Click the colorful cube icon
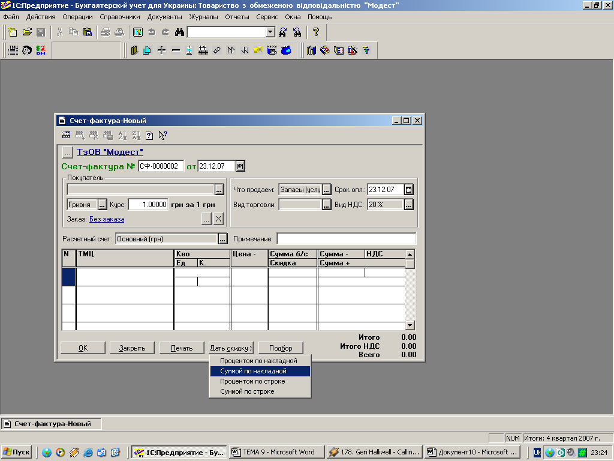 pos(325,50)
